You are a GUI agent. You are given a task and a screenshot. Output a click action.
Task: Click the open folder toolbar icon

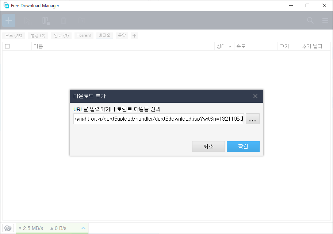coord(81,20)
